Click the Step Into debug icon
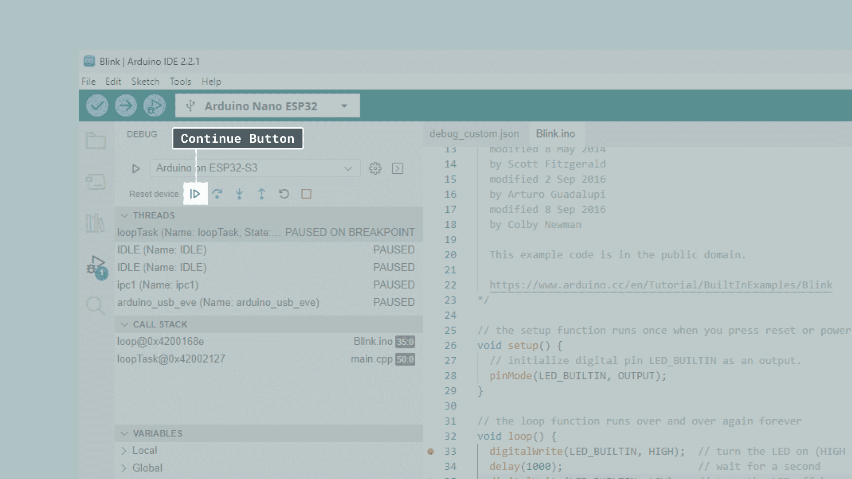Viewport: 852px width, 479px height. point(239,194)
